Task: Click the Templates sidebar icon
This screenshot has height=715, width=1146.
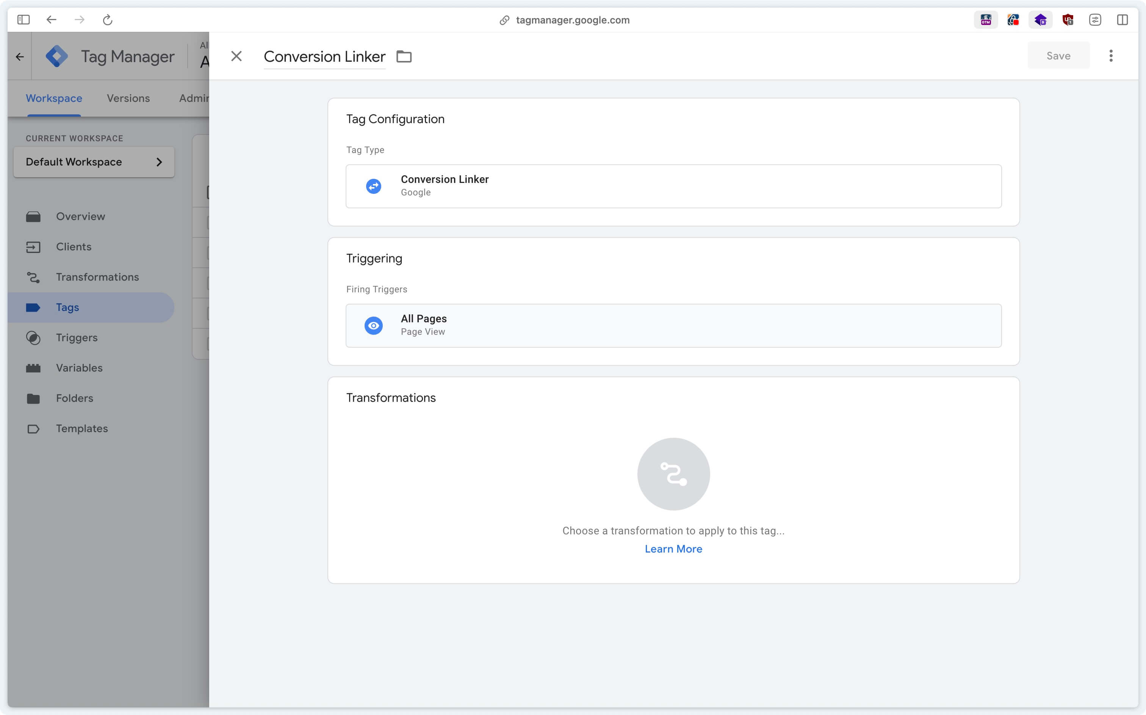Action: (x=33, y=428)
